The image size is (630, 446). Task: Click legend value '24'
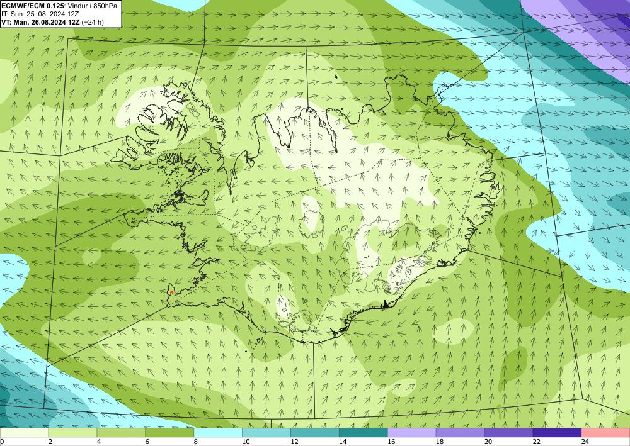click(585, 442)
